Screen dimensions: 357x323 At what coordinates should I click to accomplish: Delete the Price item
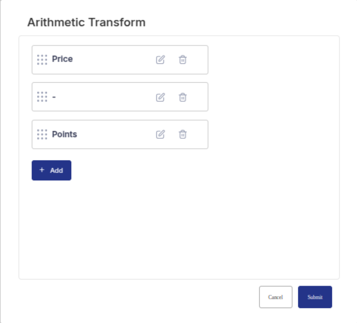(182, 60)
